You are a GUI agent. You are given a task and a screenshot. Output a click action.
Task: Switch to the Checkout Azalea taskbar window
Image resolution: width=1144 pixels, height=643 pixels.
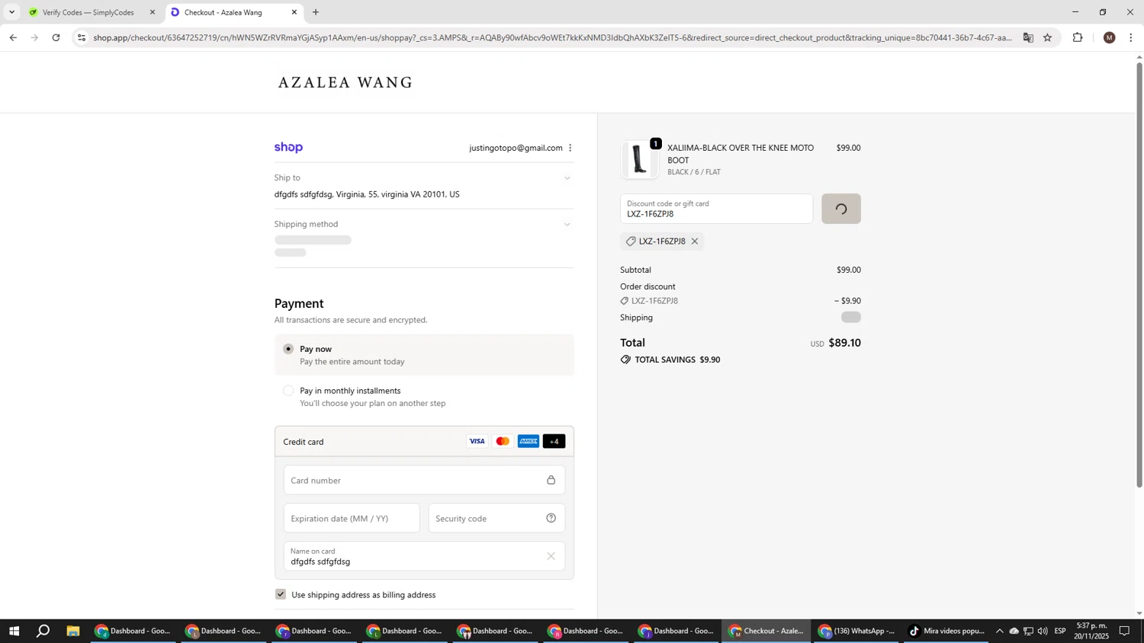766,631
